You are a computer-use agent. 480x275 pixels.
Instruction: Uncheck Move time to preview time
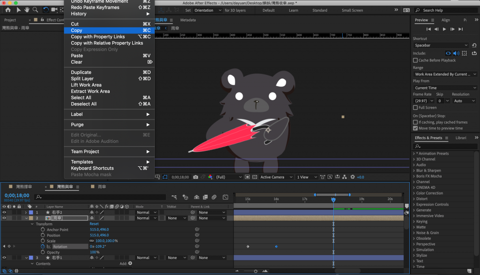[415, 128]
